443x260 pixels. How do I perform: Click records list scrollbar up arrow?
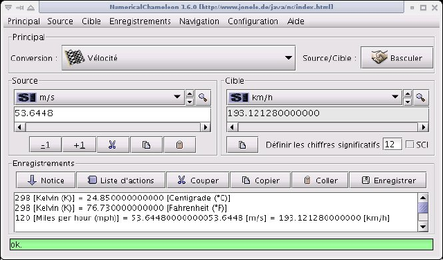click(423, 198)
